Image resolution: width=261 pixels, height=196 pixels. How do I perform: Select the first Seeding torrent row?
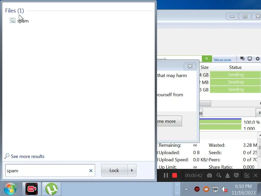point(235,75)
